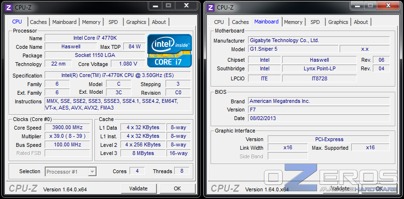404x199 pixels.
Task: Click the Graphic Interface Version 'PCI-Express'
Action: click(x=329, y=139)
